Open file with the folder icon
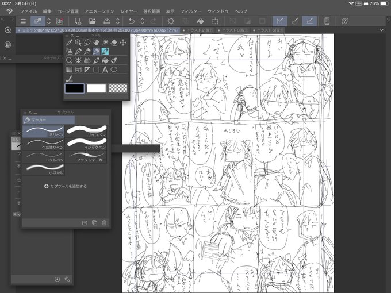Screen dimensions: 391x293 click(x=92, y=21)
